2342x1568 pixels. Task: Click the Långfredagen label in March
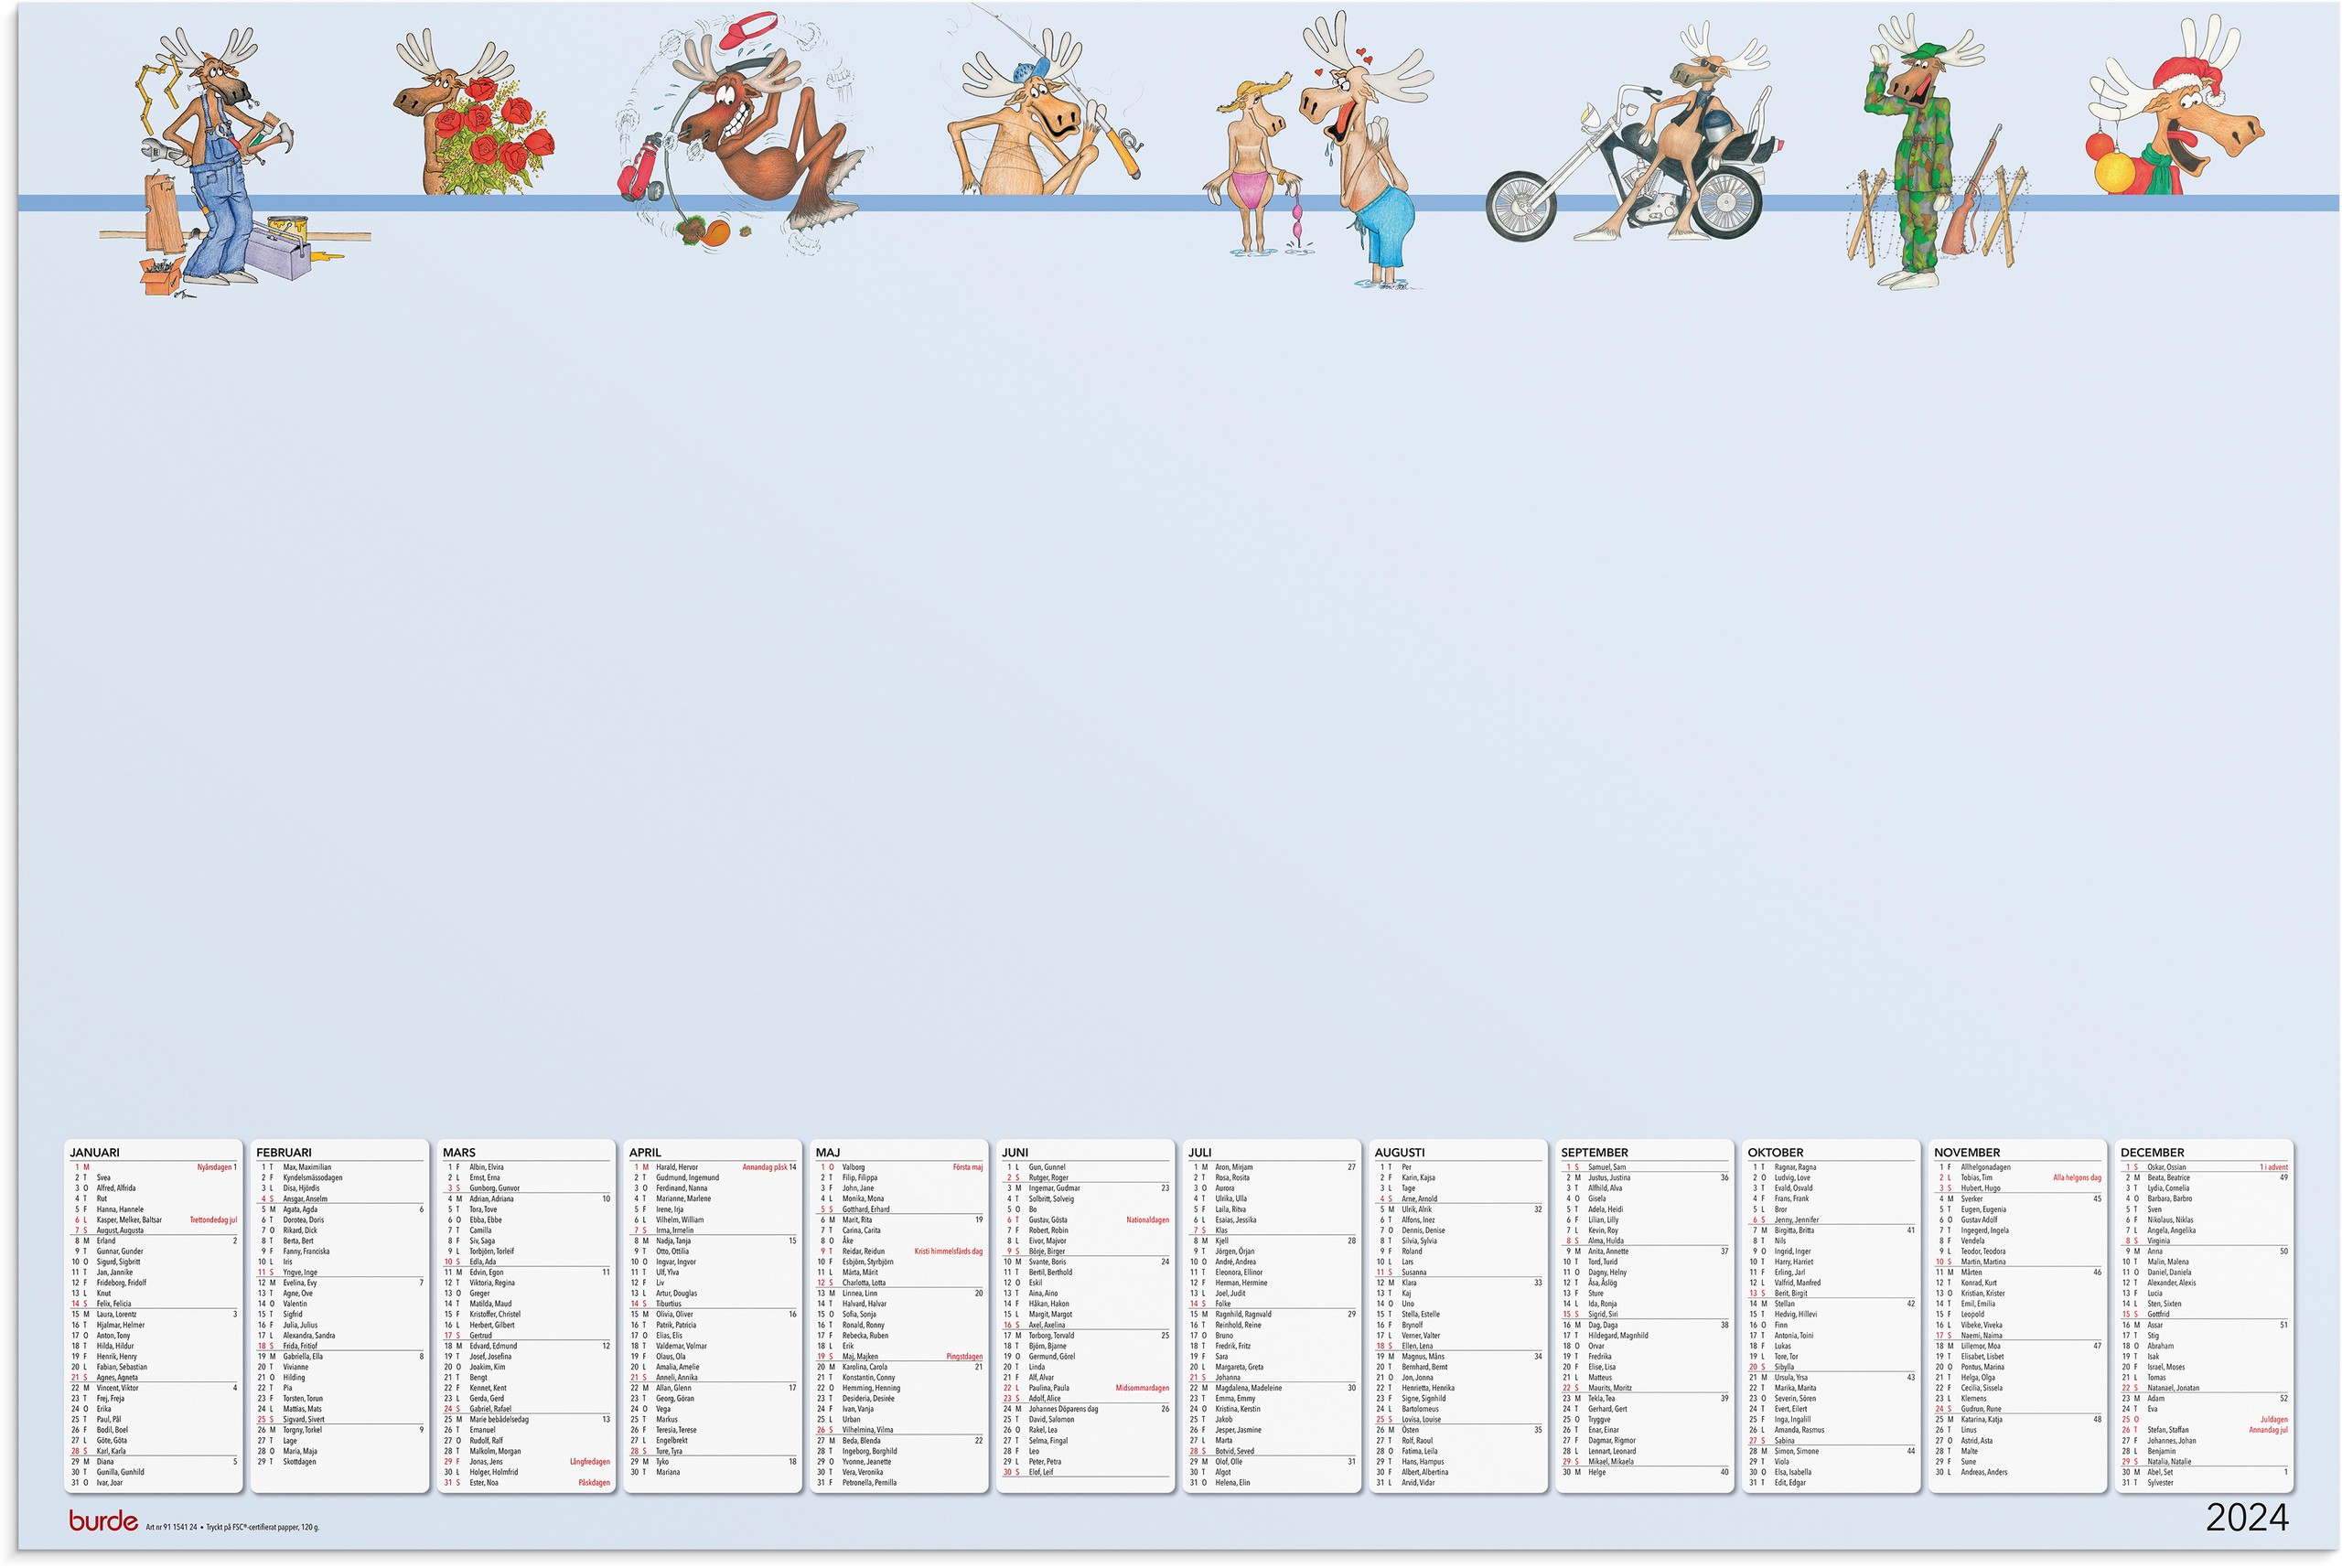pos(589,1462)
